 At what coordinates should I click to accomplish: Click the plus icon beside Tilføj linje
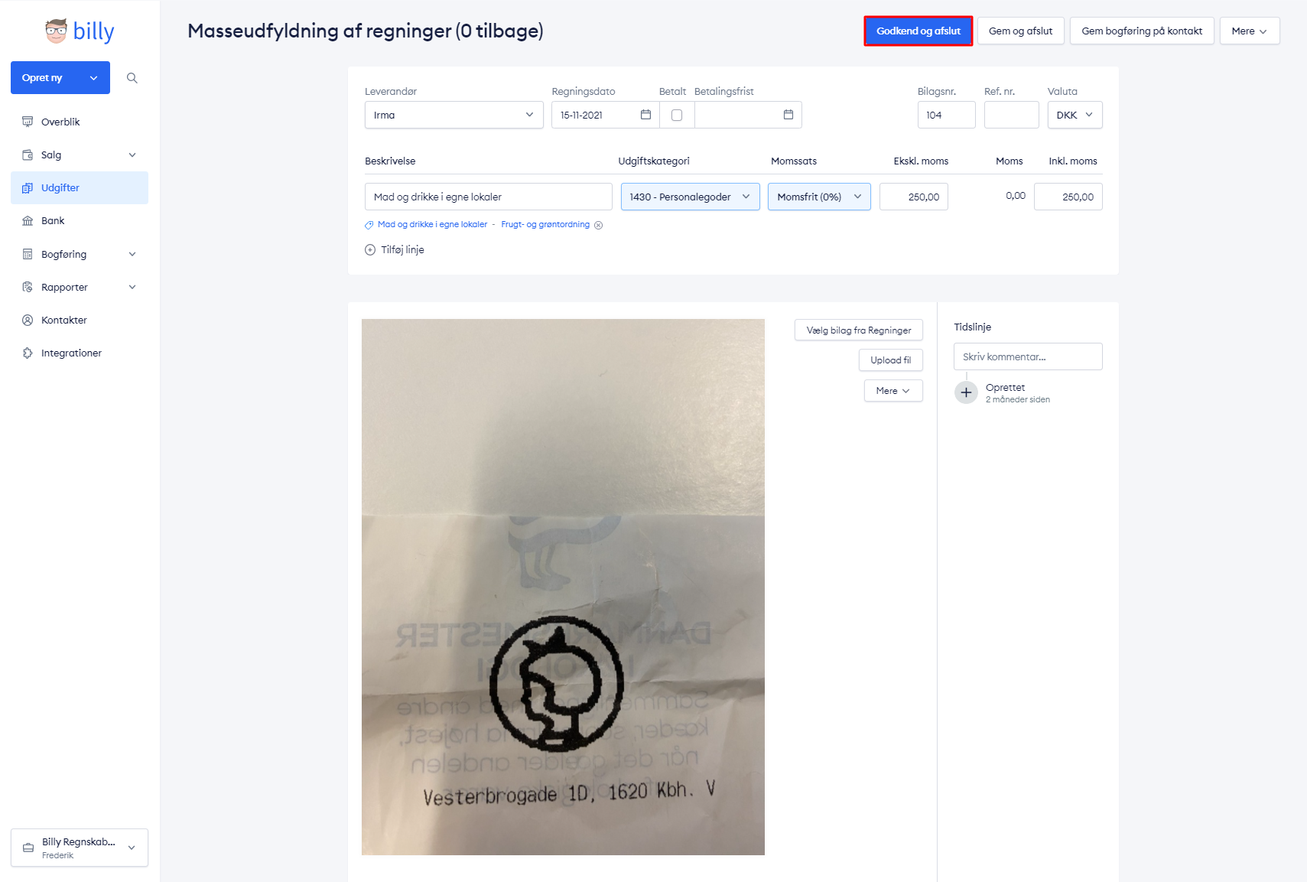[370, 249]
